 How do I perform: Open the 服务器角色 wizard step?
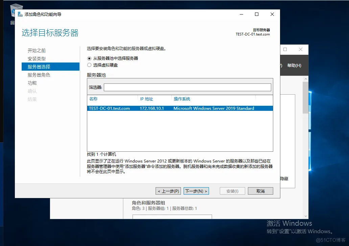[39, 75]
